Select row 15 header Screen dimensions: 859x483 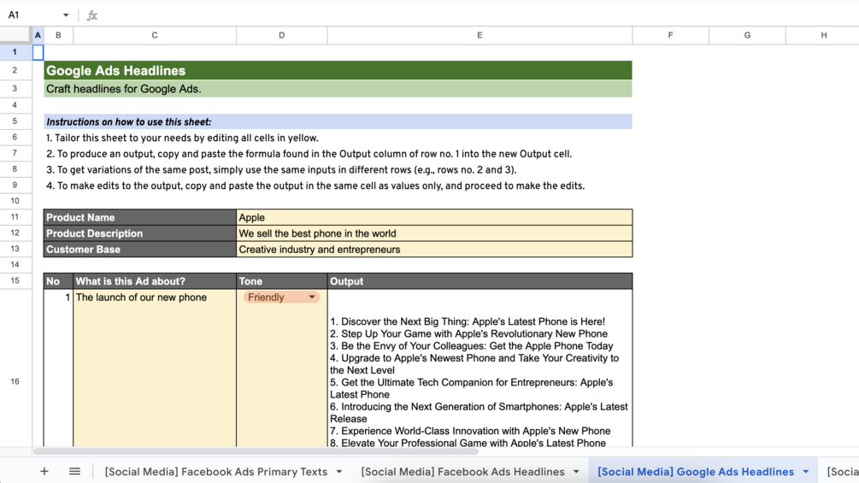(15, 280)
